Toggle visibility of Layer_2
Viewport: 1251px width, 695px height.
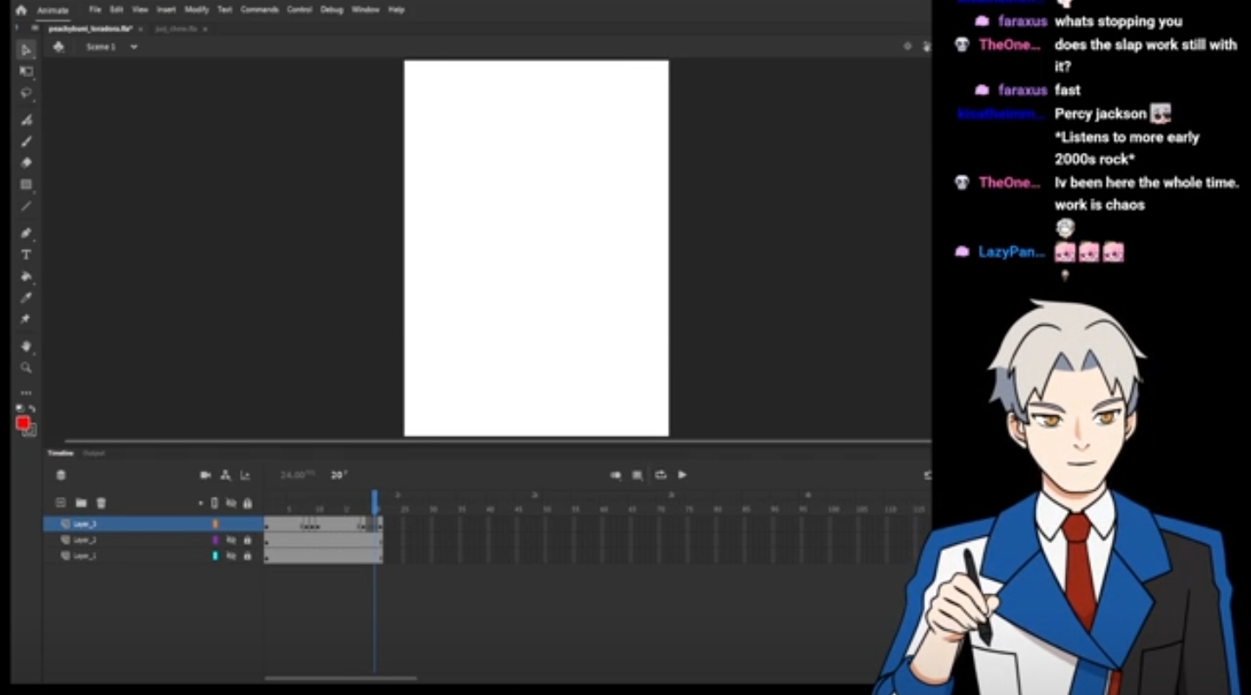pos(231,540)
